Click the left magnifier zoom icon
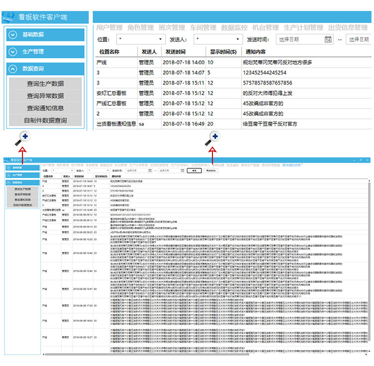 [x=23, y=137]
